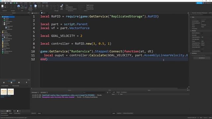The image size is (212, 119).
Task: Open the All Contexts dropdown in Output
Action: pos(44,93)
